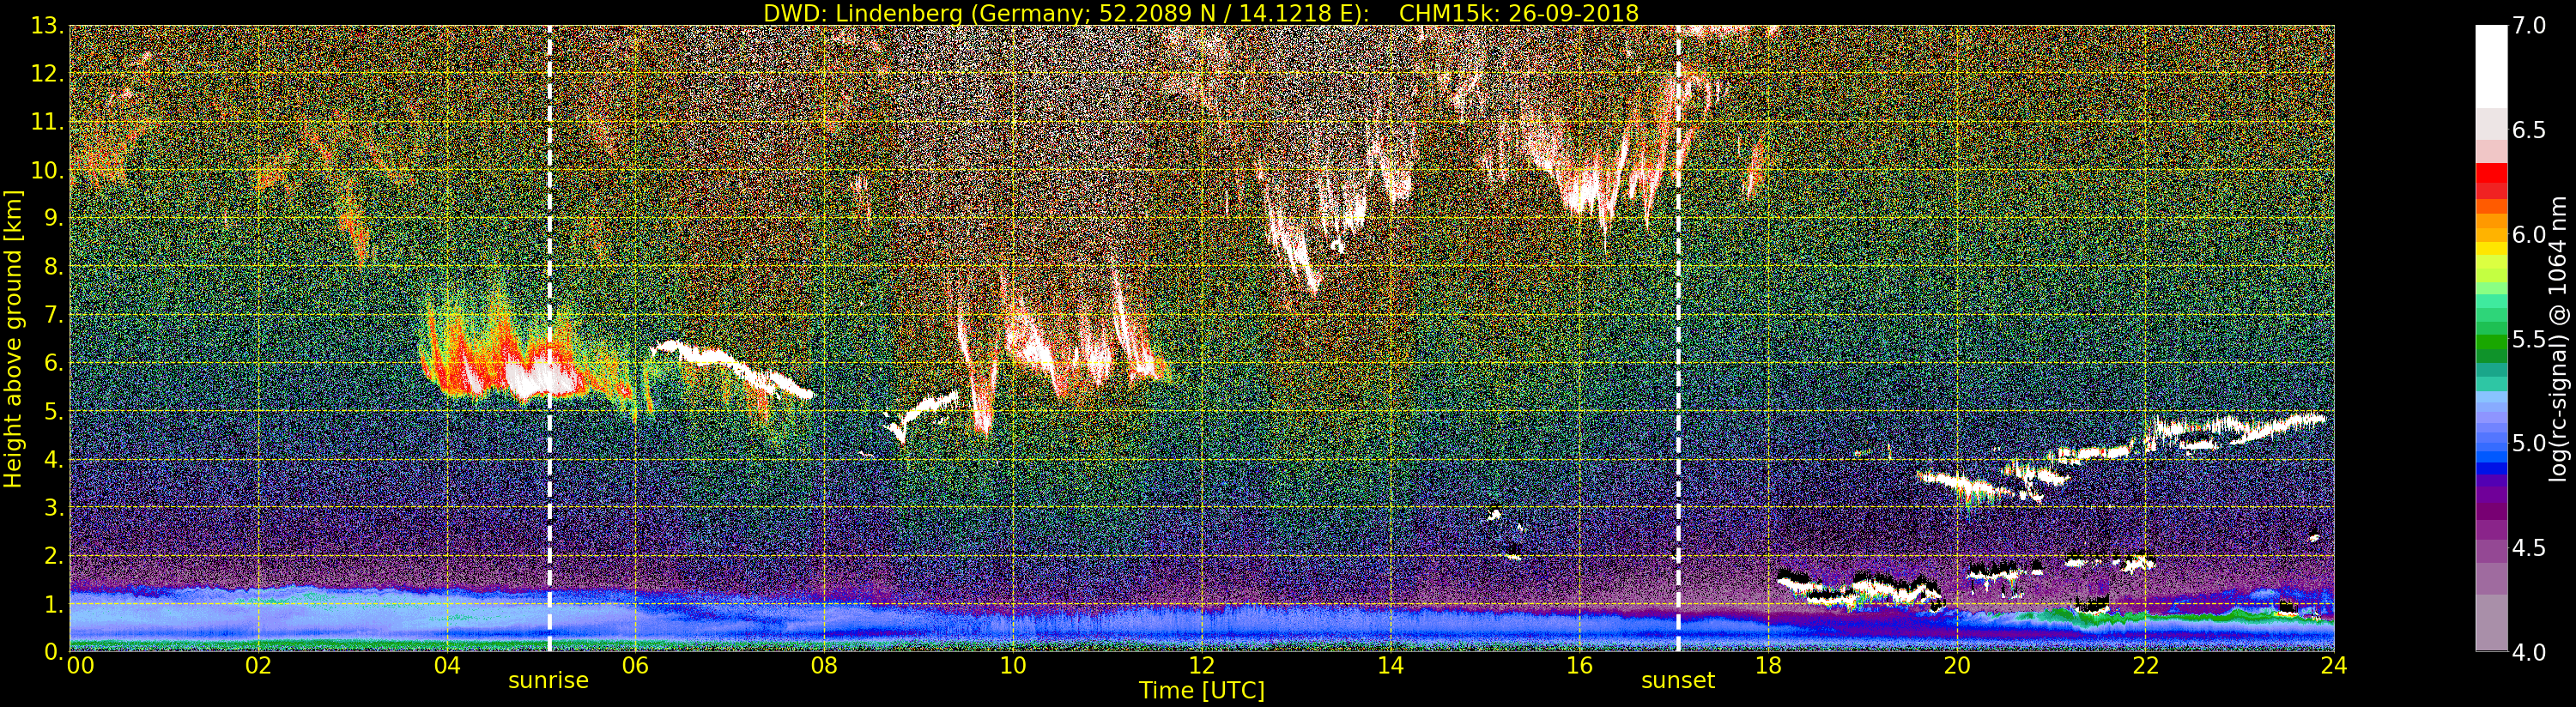Click the 00 tick on the time axis
This screenshot has width=2576, height=707.
tap(79, 666)
